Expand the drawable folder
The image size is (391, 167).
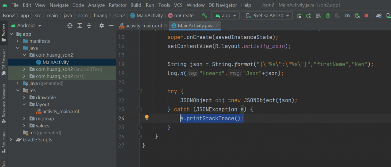[24, 97]
